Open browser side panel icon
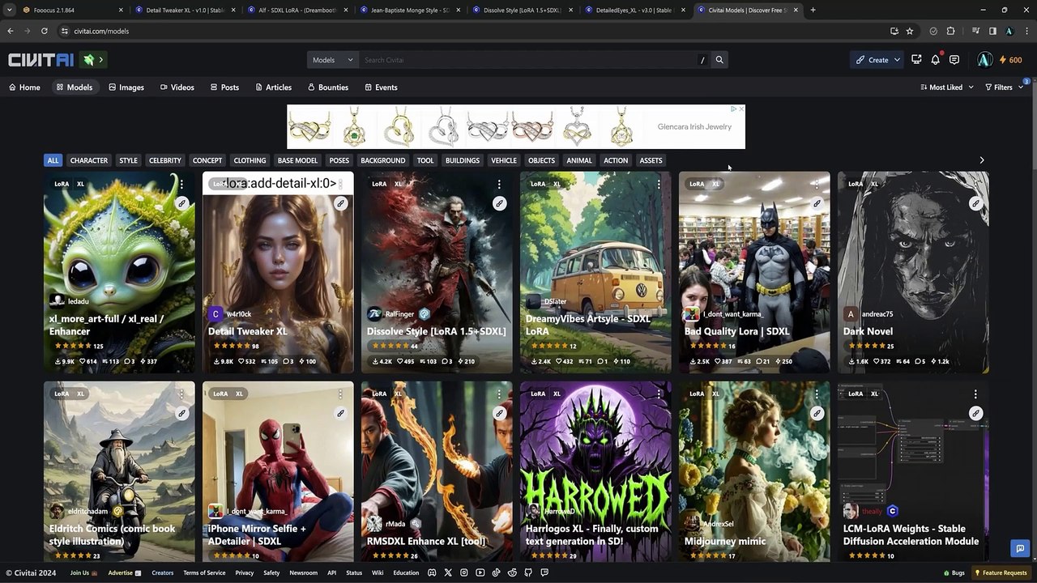Image resolution: width=1037 pixels, height=583 pixels. click(x=992, y=31)
